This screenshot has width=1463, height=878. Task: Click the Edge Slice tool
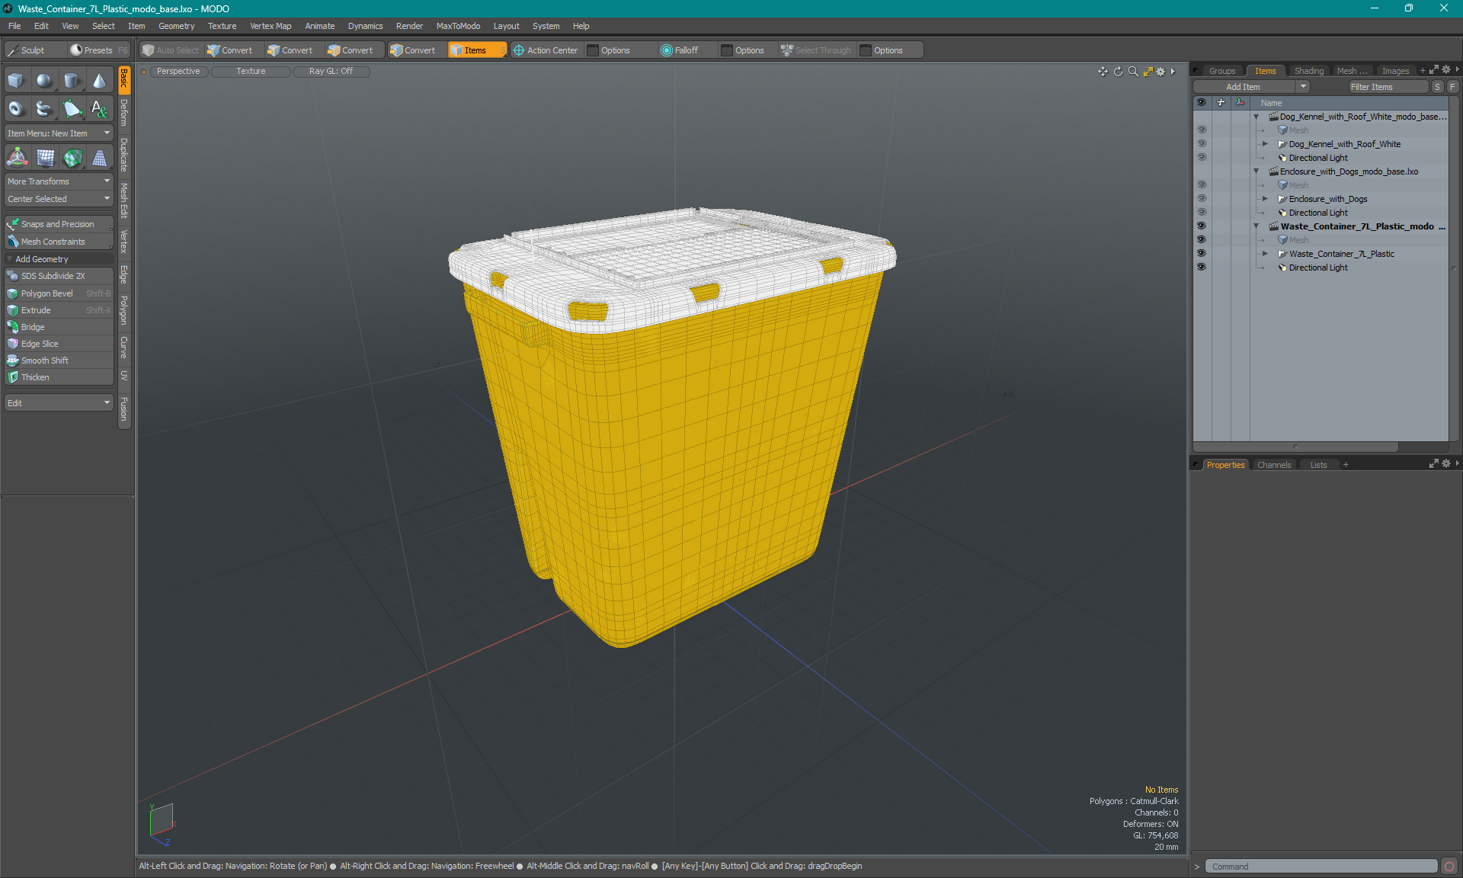tap(59, 344)
